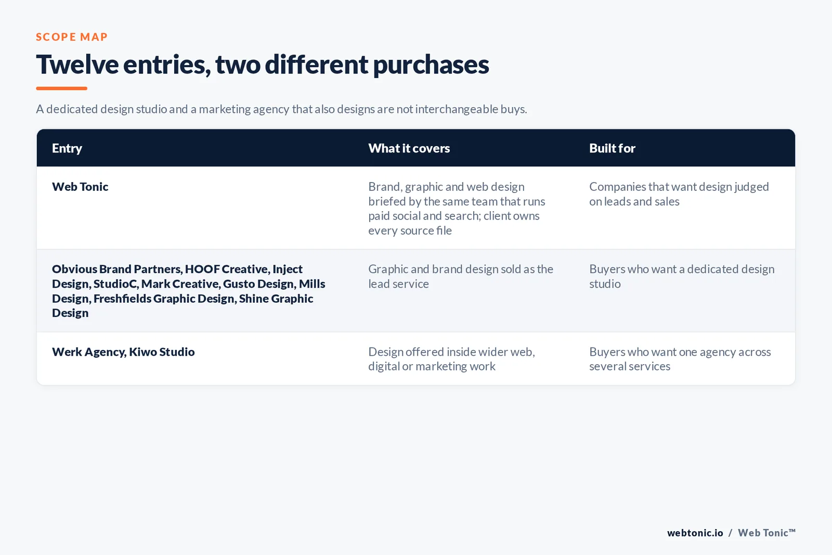Click the Built for column header
Image resolution: width=832 pixels, height=555 pixels.
click(x=612, y=148)
